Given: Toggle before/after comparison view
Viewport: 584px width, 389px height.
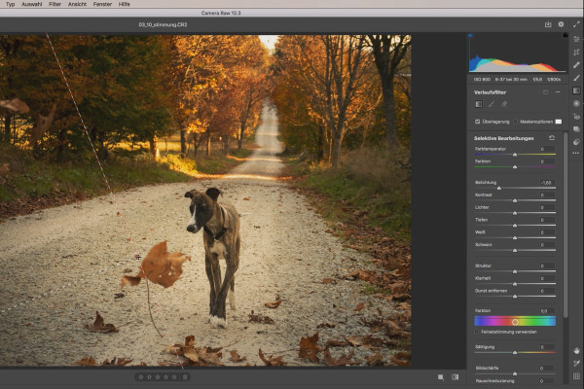Looking at the screenshot, I should pos(456,377).
